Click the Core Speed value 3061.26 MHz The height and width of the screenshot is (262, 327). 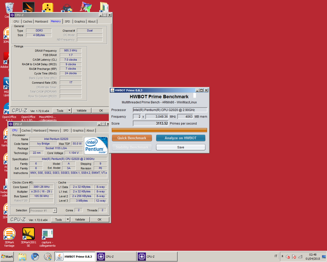42,187
